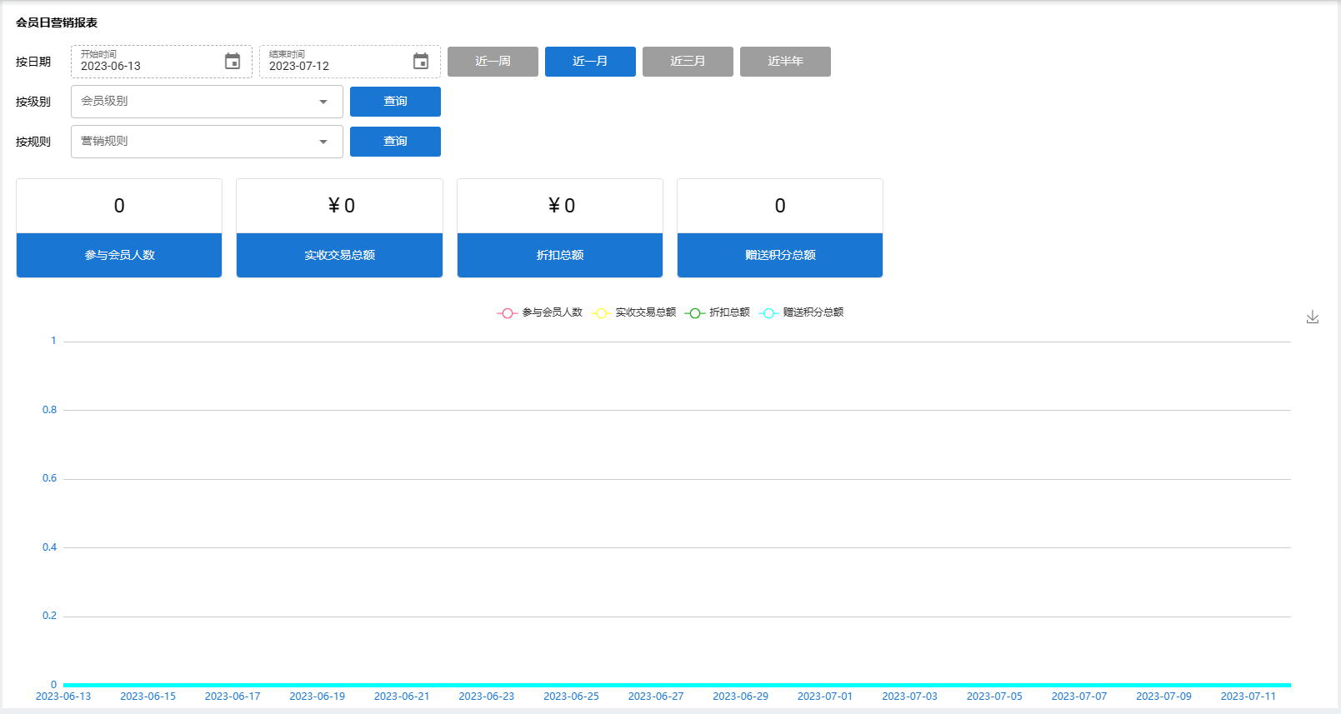Click the 会员日营销报表 page title
The width and height of the screenshot is (1341, 714).
57,22
